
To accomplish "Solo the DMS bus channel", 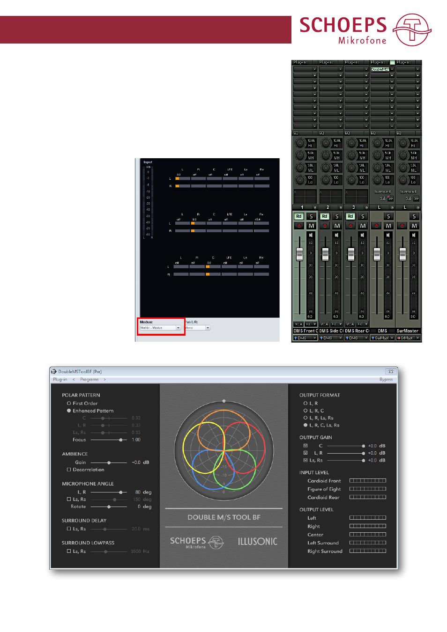I will 388,216.
